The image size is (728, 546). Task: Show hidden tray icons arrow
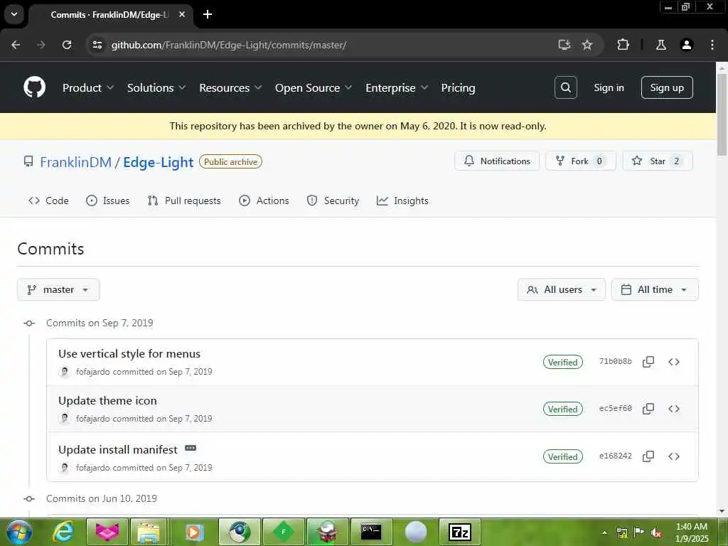(x=604, y=532)
